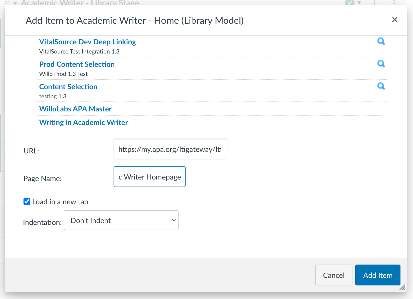Focus the URL input field
Image resolution: width=413 pixels, height=299 pixels.
[170, 149]
